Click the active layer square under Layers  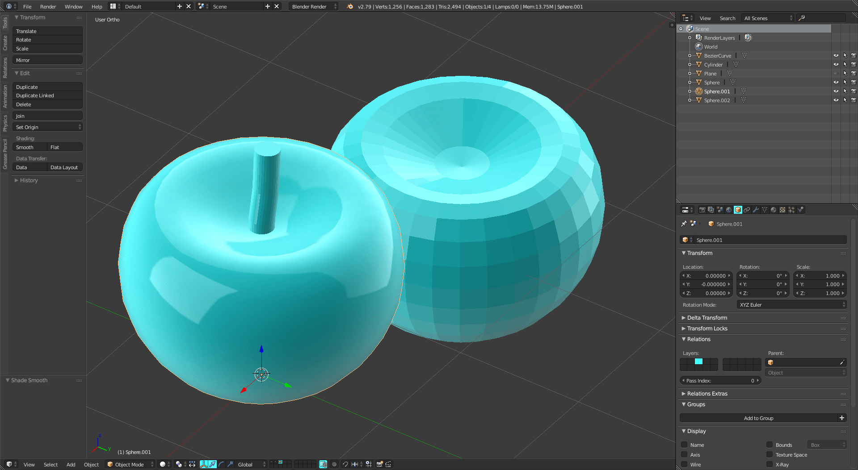click(698, 362)
